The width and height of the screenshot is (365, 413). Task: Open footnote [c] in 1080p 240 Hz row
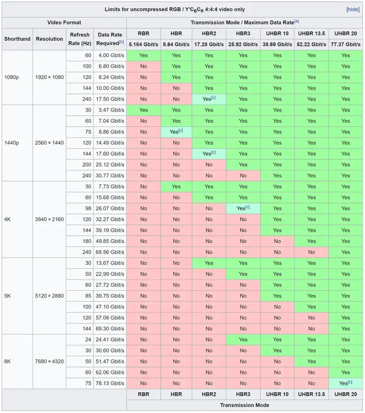click(x=213, y=98)
